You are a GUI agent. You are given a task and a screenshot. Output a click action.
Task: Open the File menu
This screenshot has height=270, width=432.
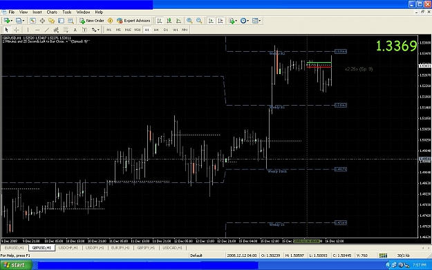point(12,12)
